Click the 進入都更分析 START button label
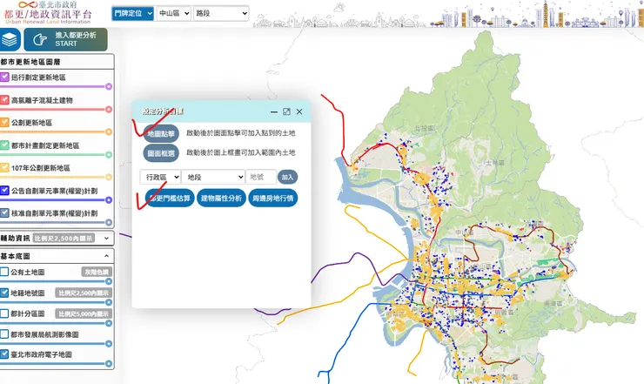644x384 pixels. (76, 39)
